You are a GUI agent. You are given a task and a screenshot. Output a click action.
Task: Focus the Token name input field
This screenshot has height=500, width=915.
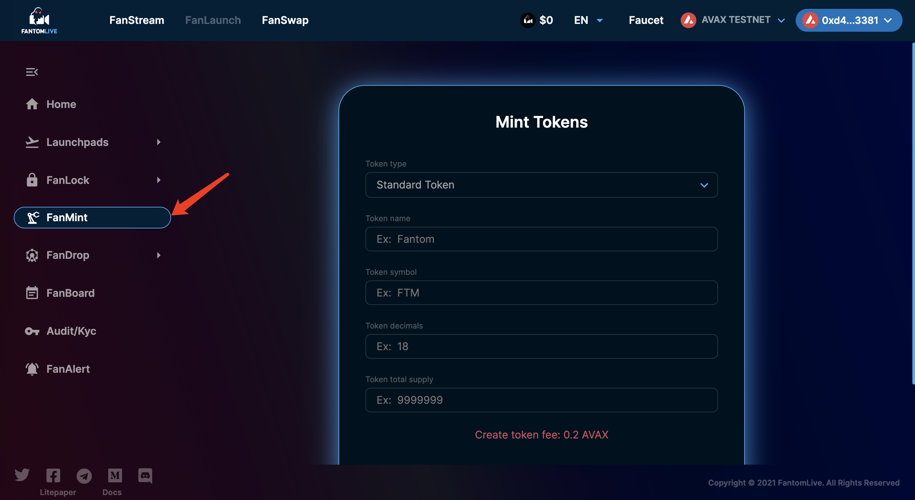[x=541, y=239]
